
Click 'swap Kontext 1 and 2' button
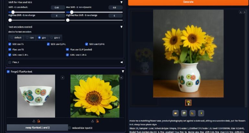point(37,127)
